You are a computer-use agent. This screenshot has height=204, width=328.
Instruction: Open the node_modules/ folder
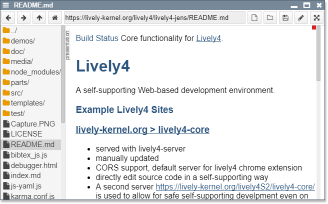[x=35, y=72]
